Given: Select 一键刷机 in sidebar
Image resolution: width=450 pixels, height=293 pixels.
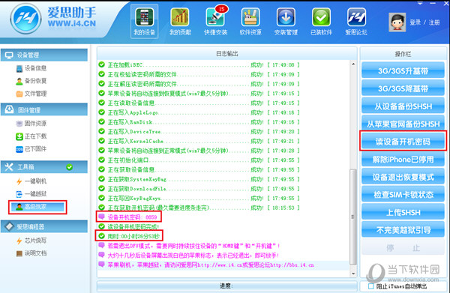Looking at the screenshot, I should [x=31, y=181].
